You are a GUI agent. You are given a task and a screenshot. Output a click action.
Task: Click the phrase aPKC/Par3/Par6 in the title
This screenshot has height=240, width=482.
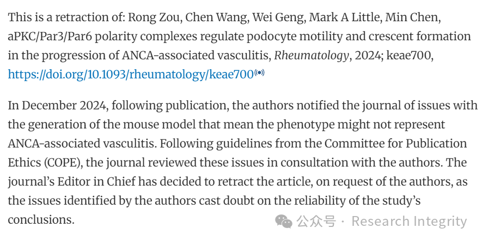49,36
